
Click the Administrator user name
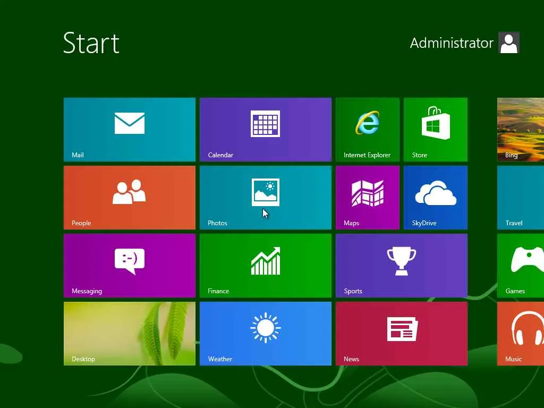452,43
